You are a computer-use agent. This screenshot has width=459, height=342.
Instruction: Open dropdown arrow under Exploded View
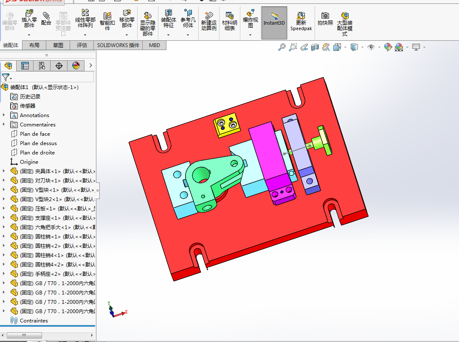[x=250, y=35]
